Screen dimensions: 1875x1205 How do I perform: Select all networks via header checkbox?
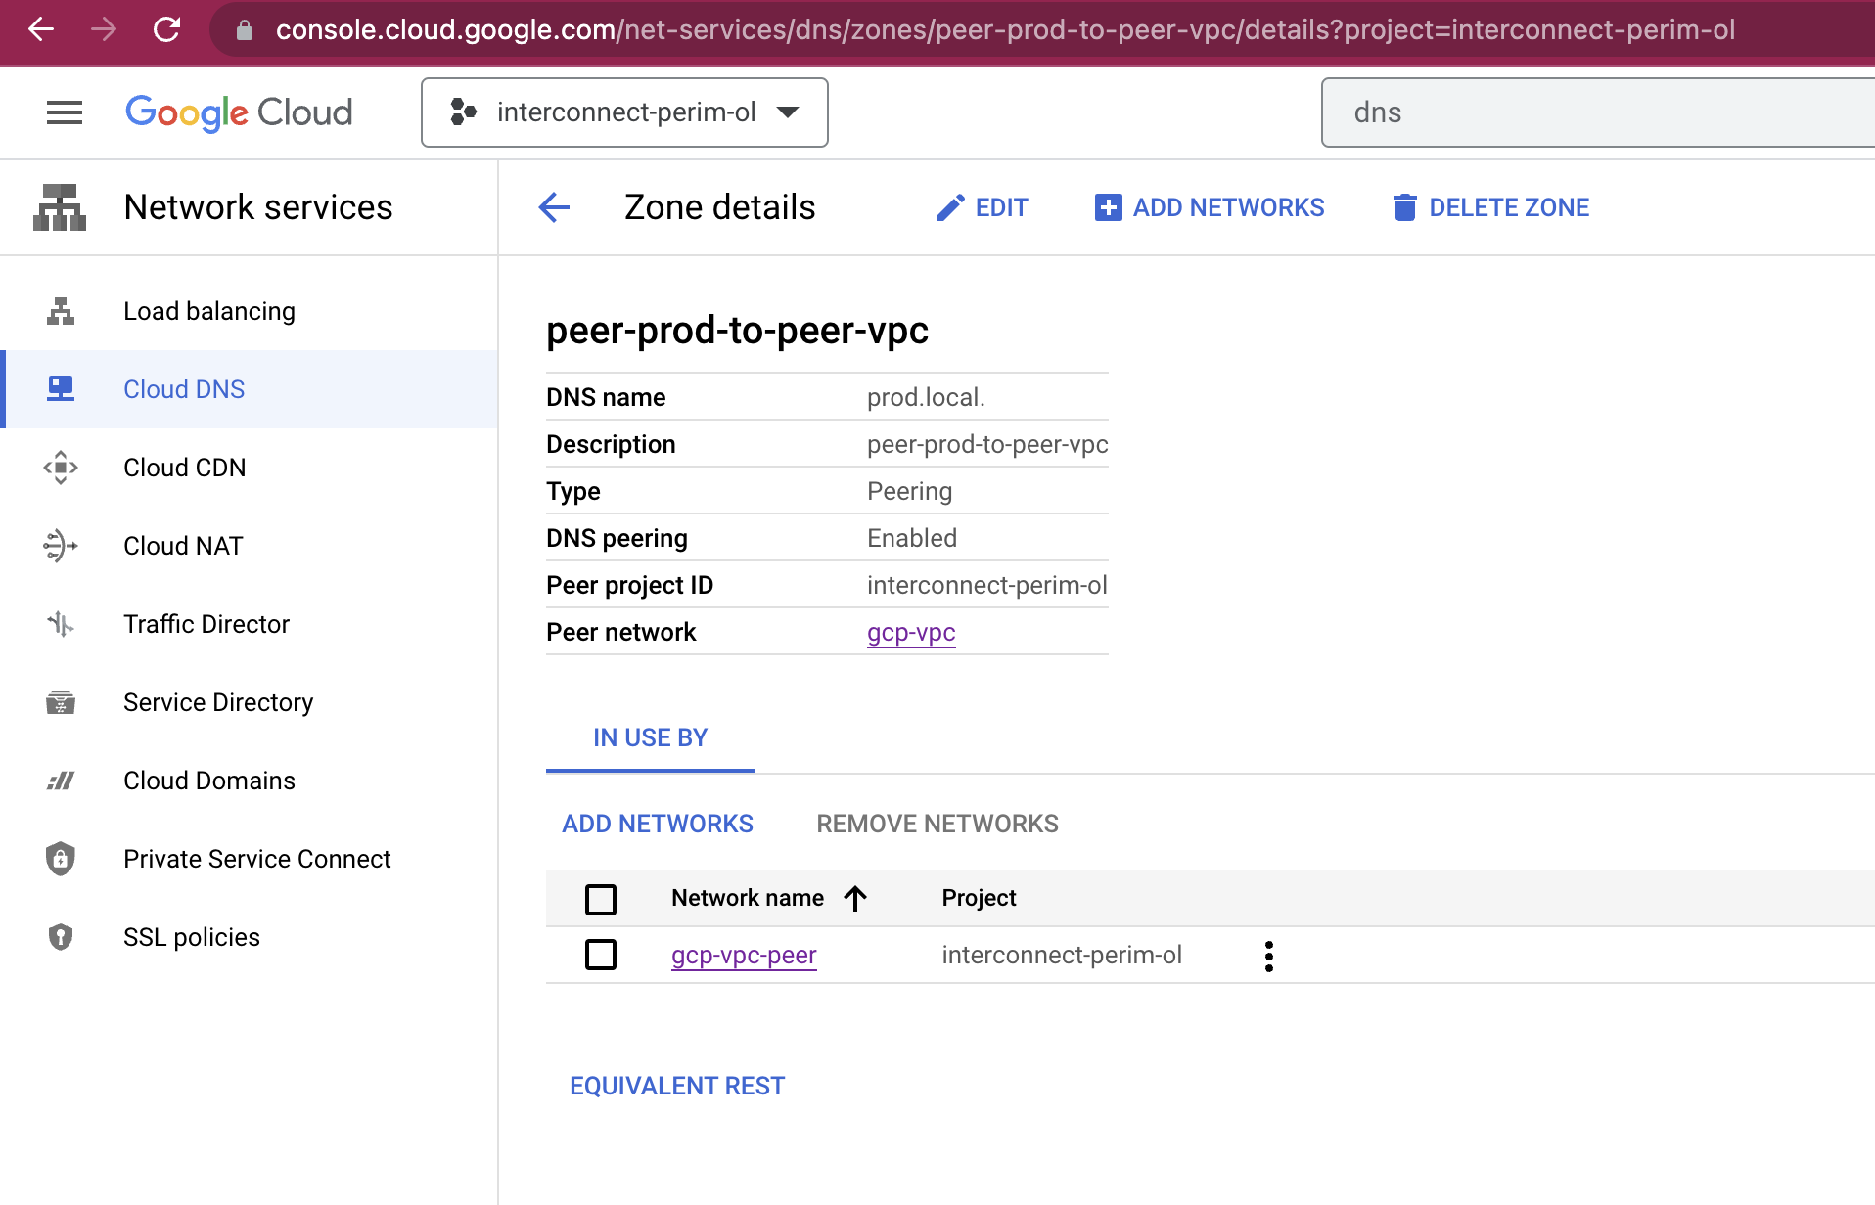[602, 898]
